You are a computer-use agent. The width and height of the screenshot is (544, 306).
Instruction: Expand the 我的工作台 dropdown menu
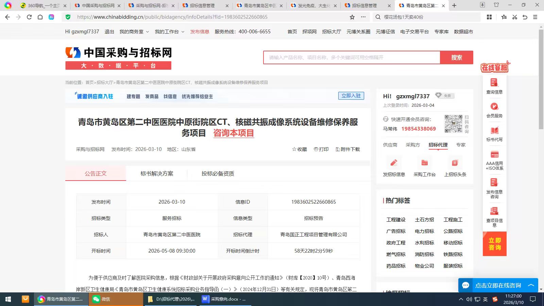point(169,32)
